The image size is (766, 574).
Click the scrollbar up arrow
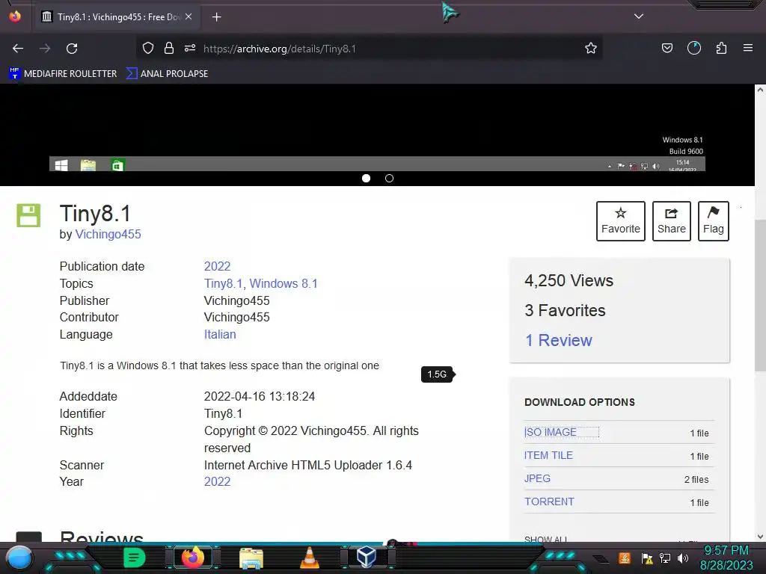760,90
